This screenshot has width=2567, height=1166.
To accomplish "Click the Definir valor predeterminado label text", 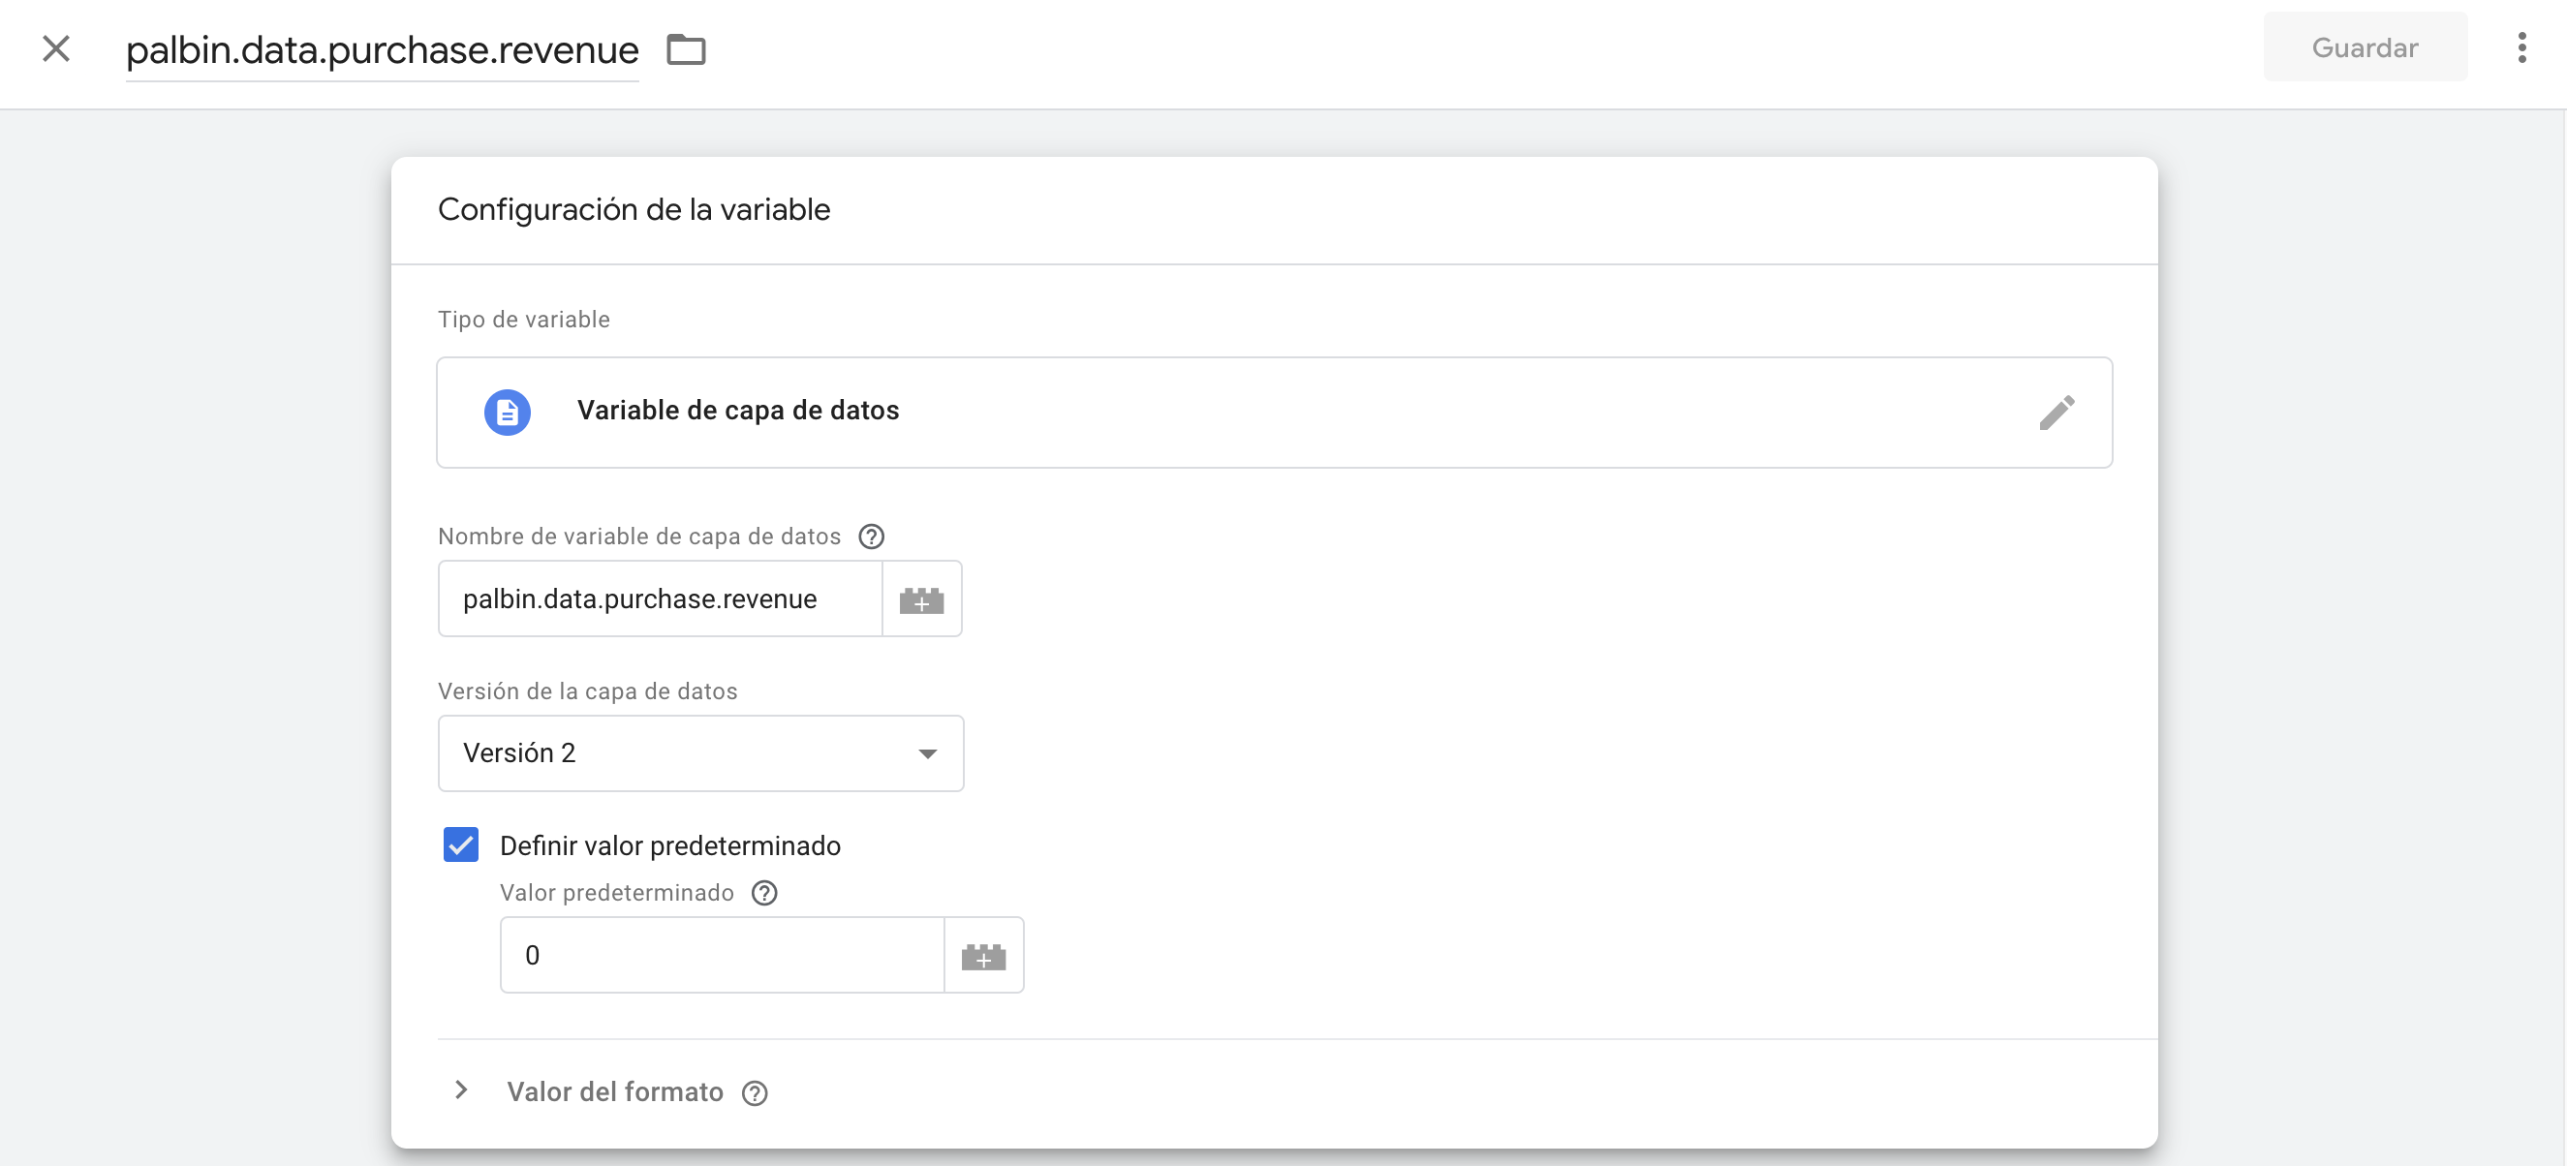I will coord(670,846).
